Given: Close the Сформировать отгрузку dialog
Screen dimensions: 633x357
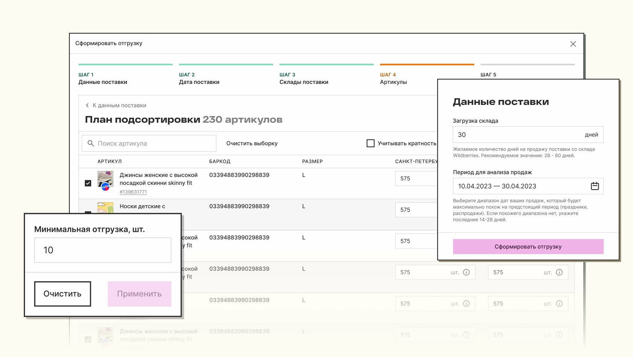Looking at the screenshot, I should tap(573, 44).
